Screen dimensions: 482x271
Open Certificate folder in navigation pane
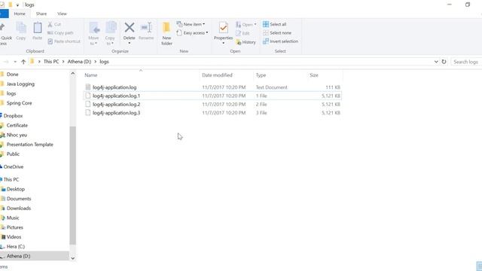tap(17, 126)
